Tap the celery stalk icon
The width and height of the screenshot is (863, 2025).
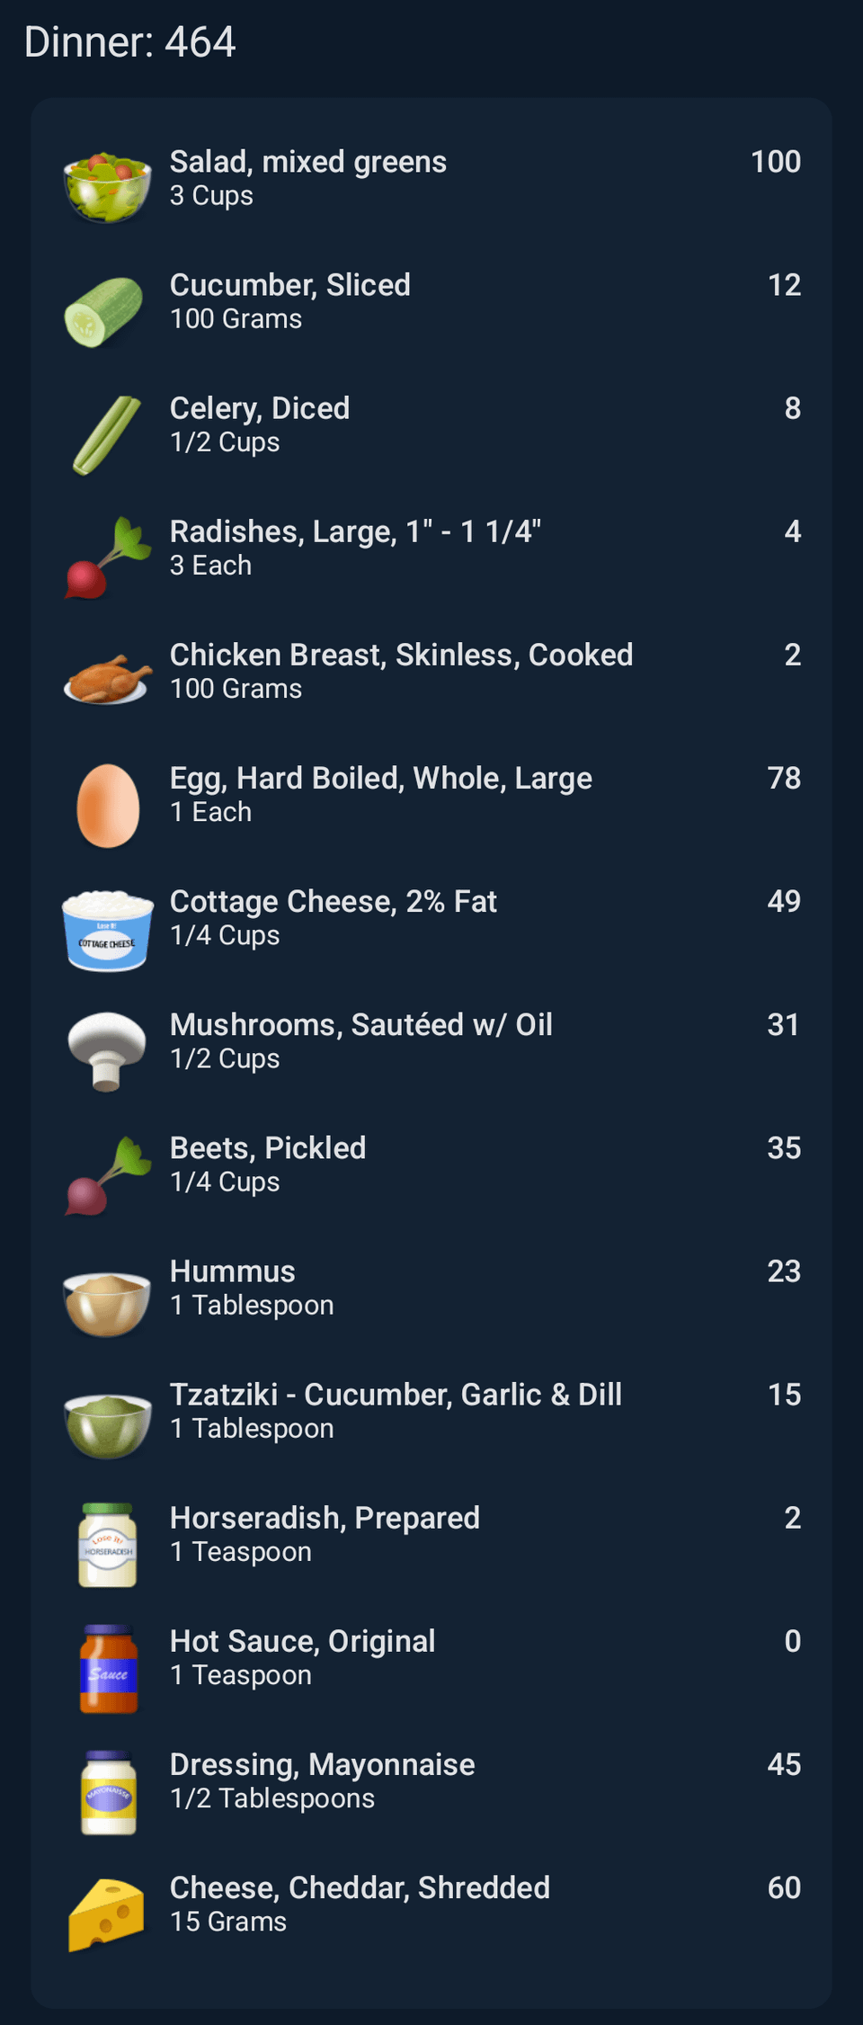(x=106, y=435)
